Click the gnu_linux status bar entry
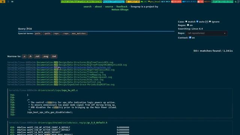Viewport: 240px width, 135px height. 154,1
